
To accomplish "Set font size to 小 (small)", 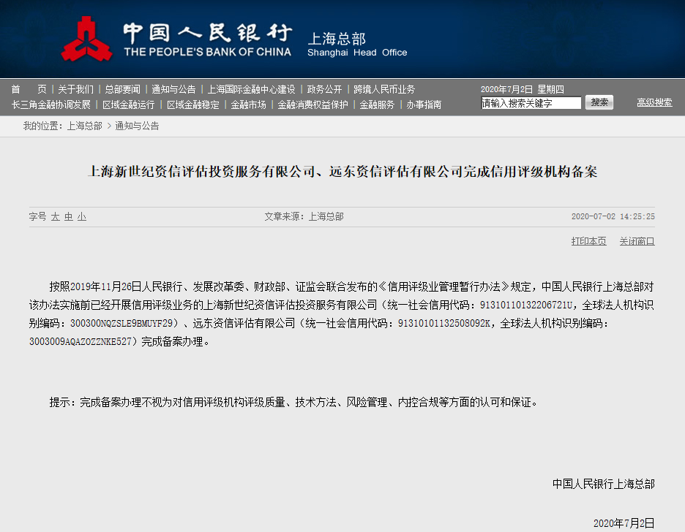I will click(x=82, y=217).
